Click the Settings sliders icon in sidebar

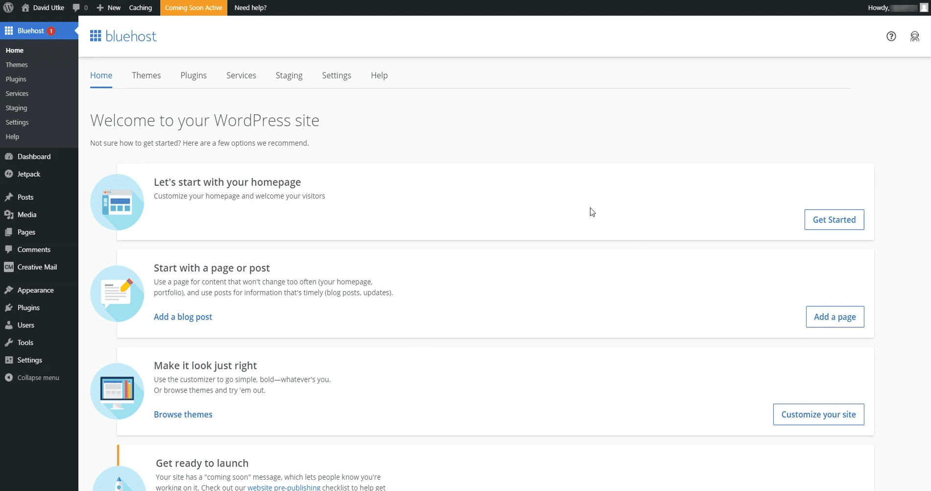click(9, 360)
